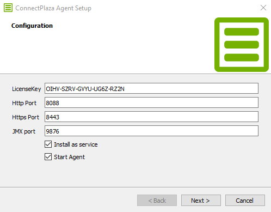271x212 pixels.
Task: Click the Install as service label text
Action: click(x=76, y=144)
